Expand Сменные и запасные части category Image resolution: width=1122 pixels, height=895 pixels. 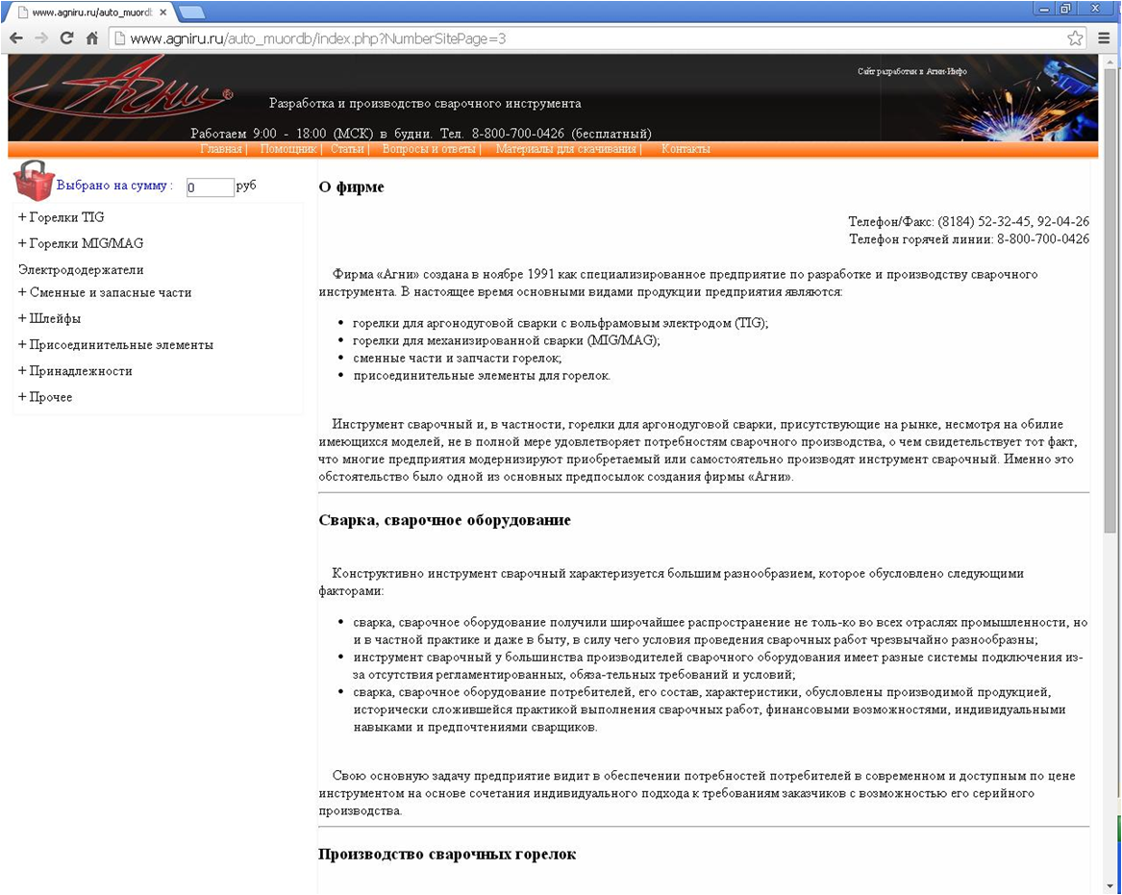[x=105, y=292]
